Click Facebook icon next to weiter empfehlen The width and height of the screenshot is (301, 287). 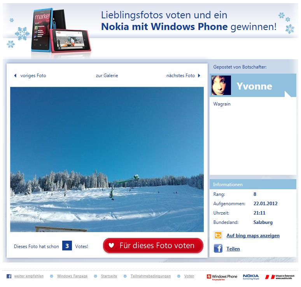tap(9, 276)
